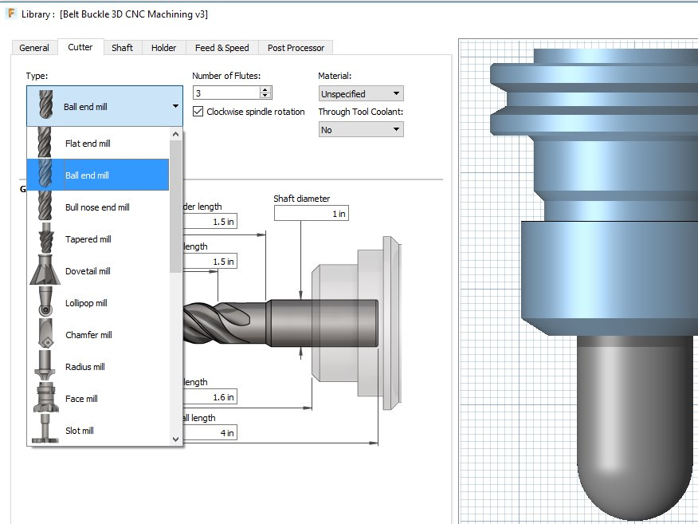698x524 pixels.
Task: Pick Dovetail mill from the list
Action: (98, 270)
